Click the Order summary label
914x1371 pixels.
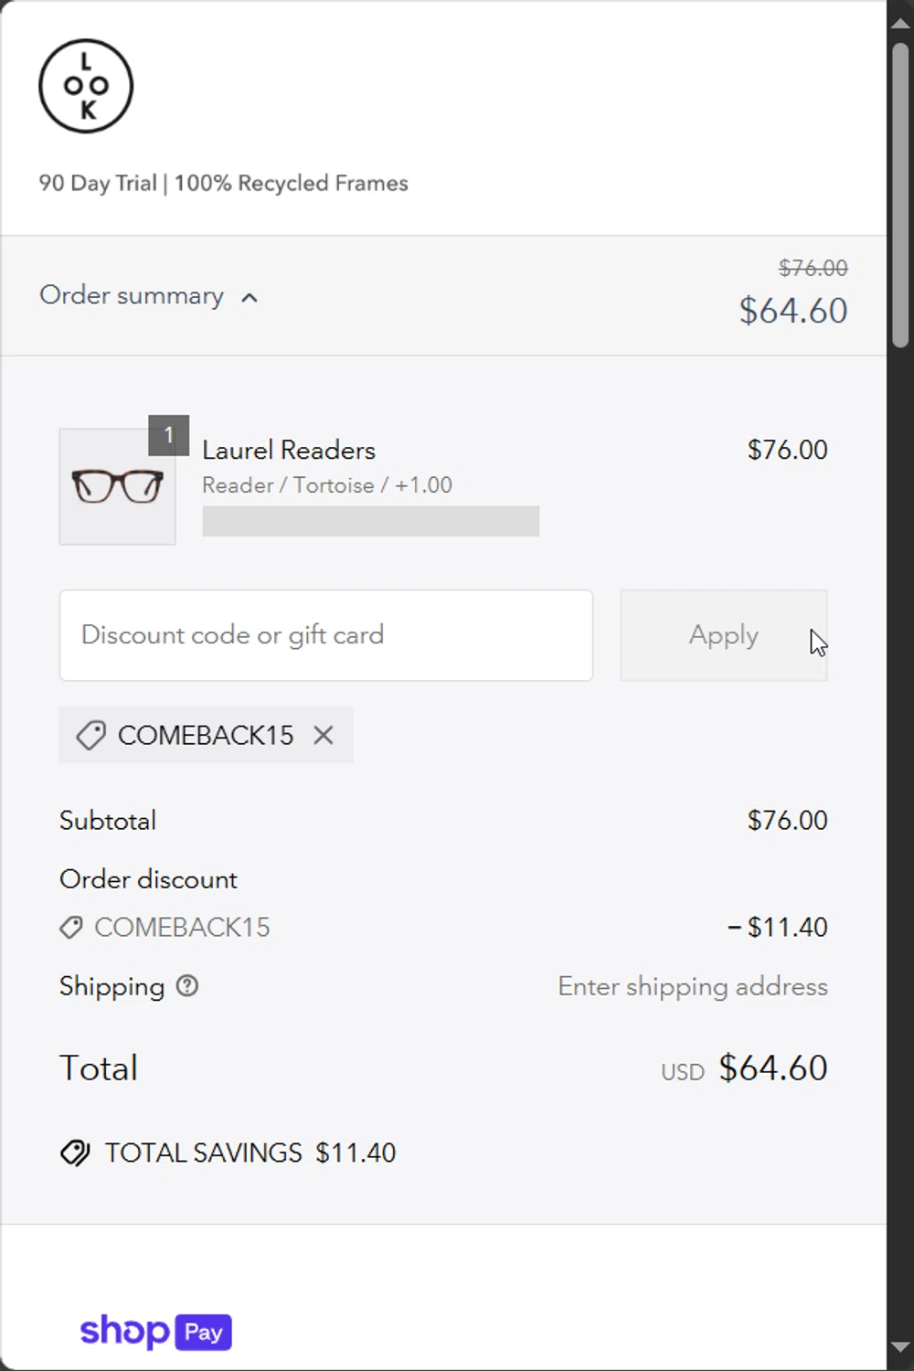coord(132,295)
